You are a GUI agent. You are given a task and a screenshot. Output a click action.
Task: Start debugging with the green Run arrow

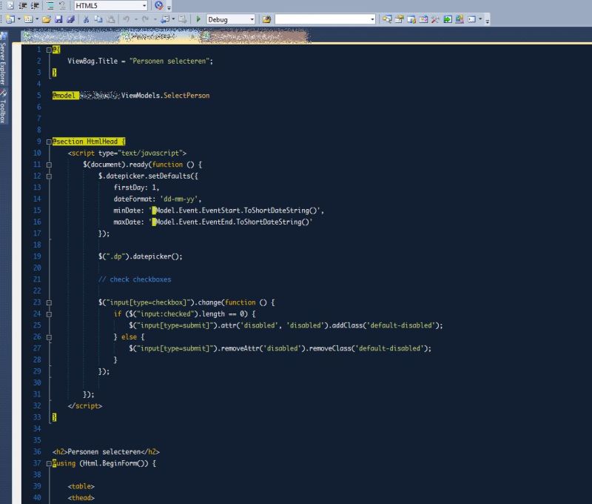click(x=198, y=20)
